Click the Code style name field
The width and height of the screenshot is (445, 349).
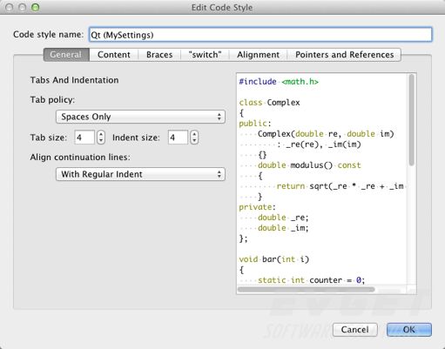[260, 35]
